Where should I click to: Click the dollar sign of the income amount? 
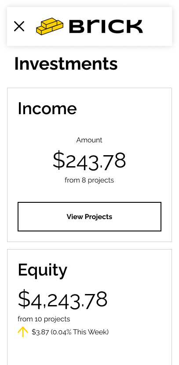click(x=59, y=160)
